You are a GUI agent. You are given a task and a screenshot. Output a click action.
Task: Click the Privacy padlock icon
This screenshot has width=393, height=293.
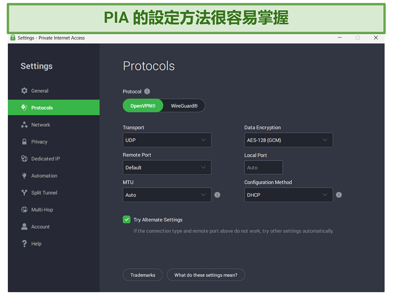pos(24,142)
